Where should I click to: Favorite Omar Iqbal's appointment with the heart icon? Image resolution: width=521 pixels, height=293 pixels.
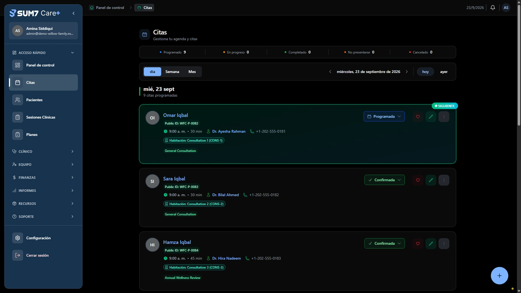(418, 117)
